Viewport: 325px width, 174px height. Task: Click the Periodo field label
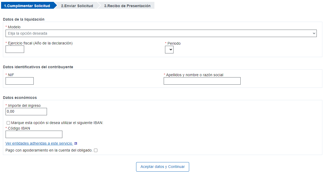click(174, 43)
